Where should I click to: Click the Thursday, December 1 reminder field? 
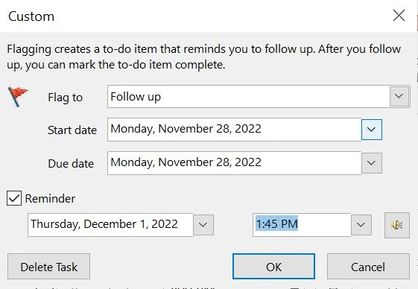point(110,225)
